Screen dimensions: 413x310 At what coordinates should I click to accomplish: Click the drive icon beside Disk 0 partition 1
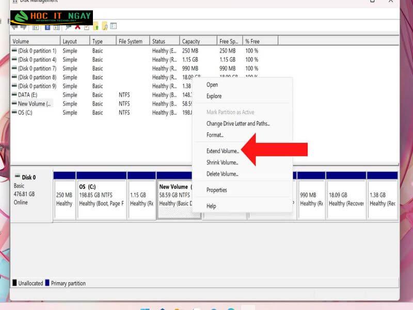click(x=14, y=50)
